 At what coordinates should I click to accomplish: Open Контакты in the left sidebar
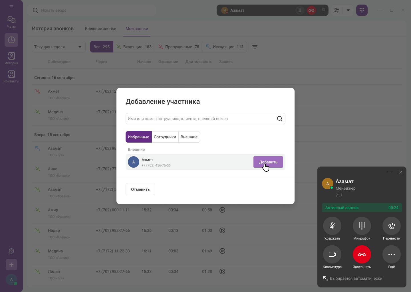(x=11, y=76)
